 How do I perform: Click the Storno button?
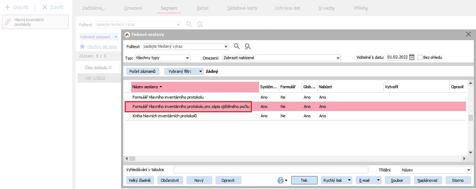[x=458, y=180]
